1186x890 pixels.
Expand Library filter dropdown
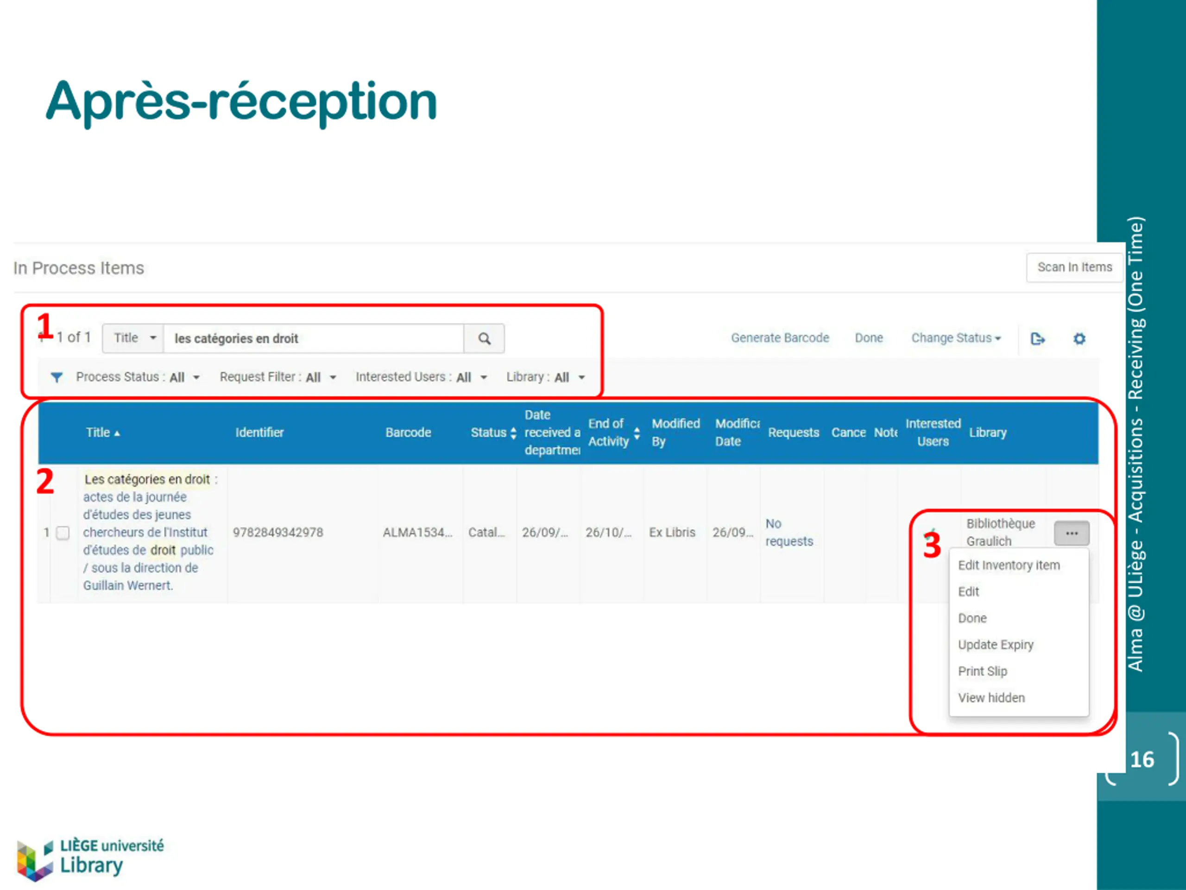click(x=545, y=377)
